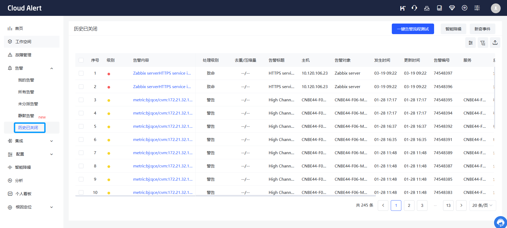
Task: Go to page 13 in pagination
Action: point(448,206)
